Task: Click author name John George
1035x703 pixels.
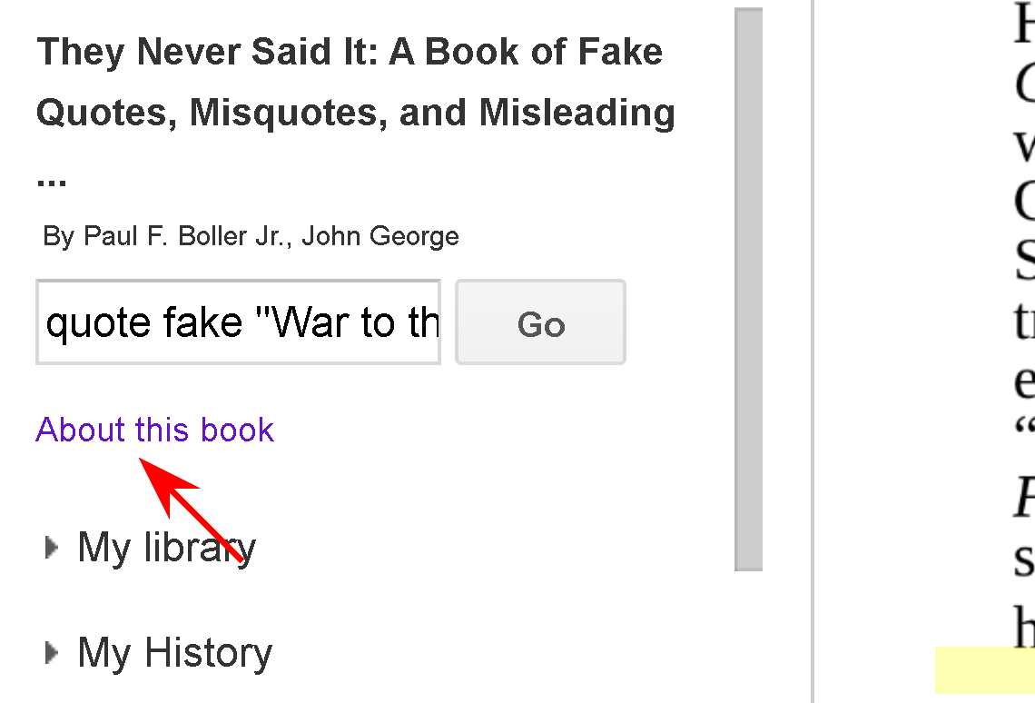Action: click(380, 237)
